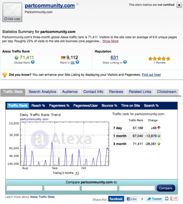The width and height of the screenshot is (183, 204).
Task: Open the Contact Info tab
Action: (93, 92)
